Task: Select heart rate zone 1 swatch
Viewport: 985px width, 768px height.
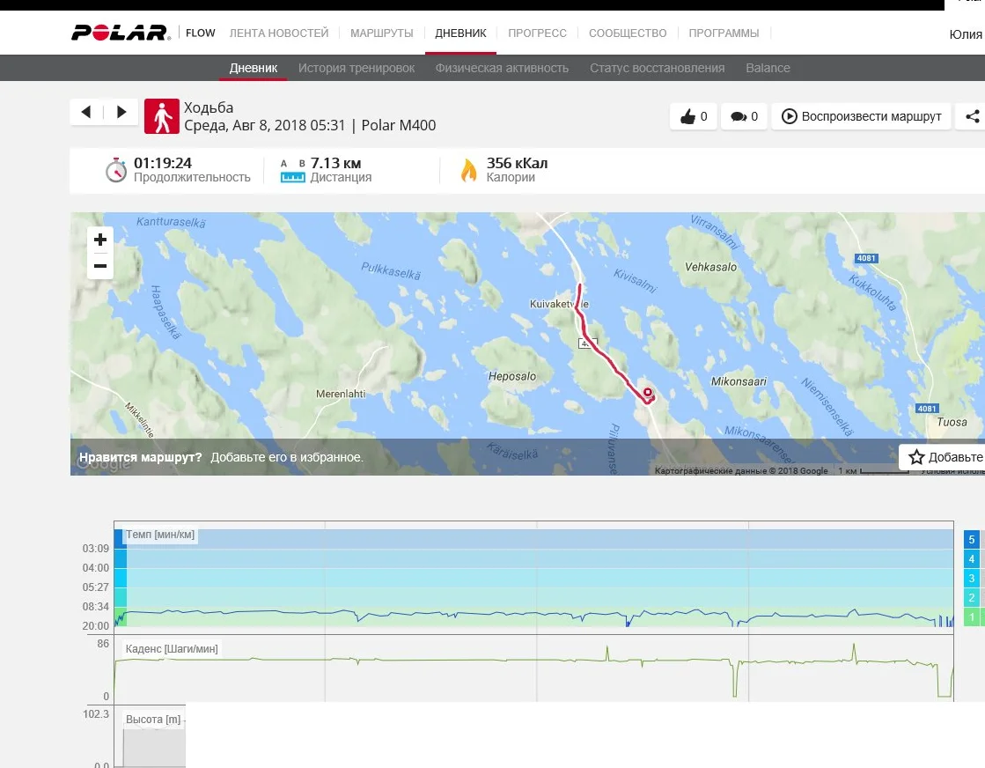Action: tap(971, 617)
